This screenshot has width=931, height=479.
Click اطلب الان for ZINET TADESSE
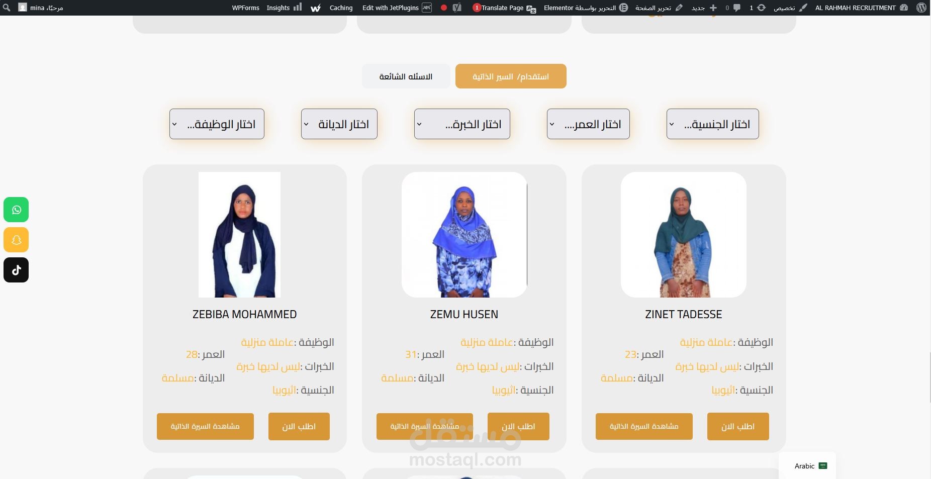[x=738, y=426]
